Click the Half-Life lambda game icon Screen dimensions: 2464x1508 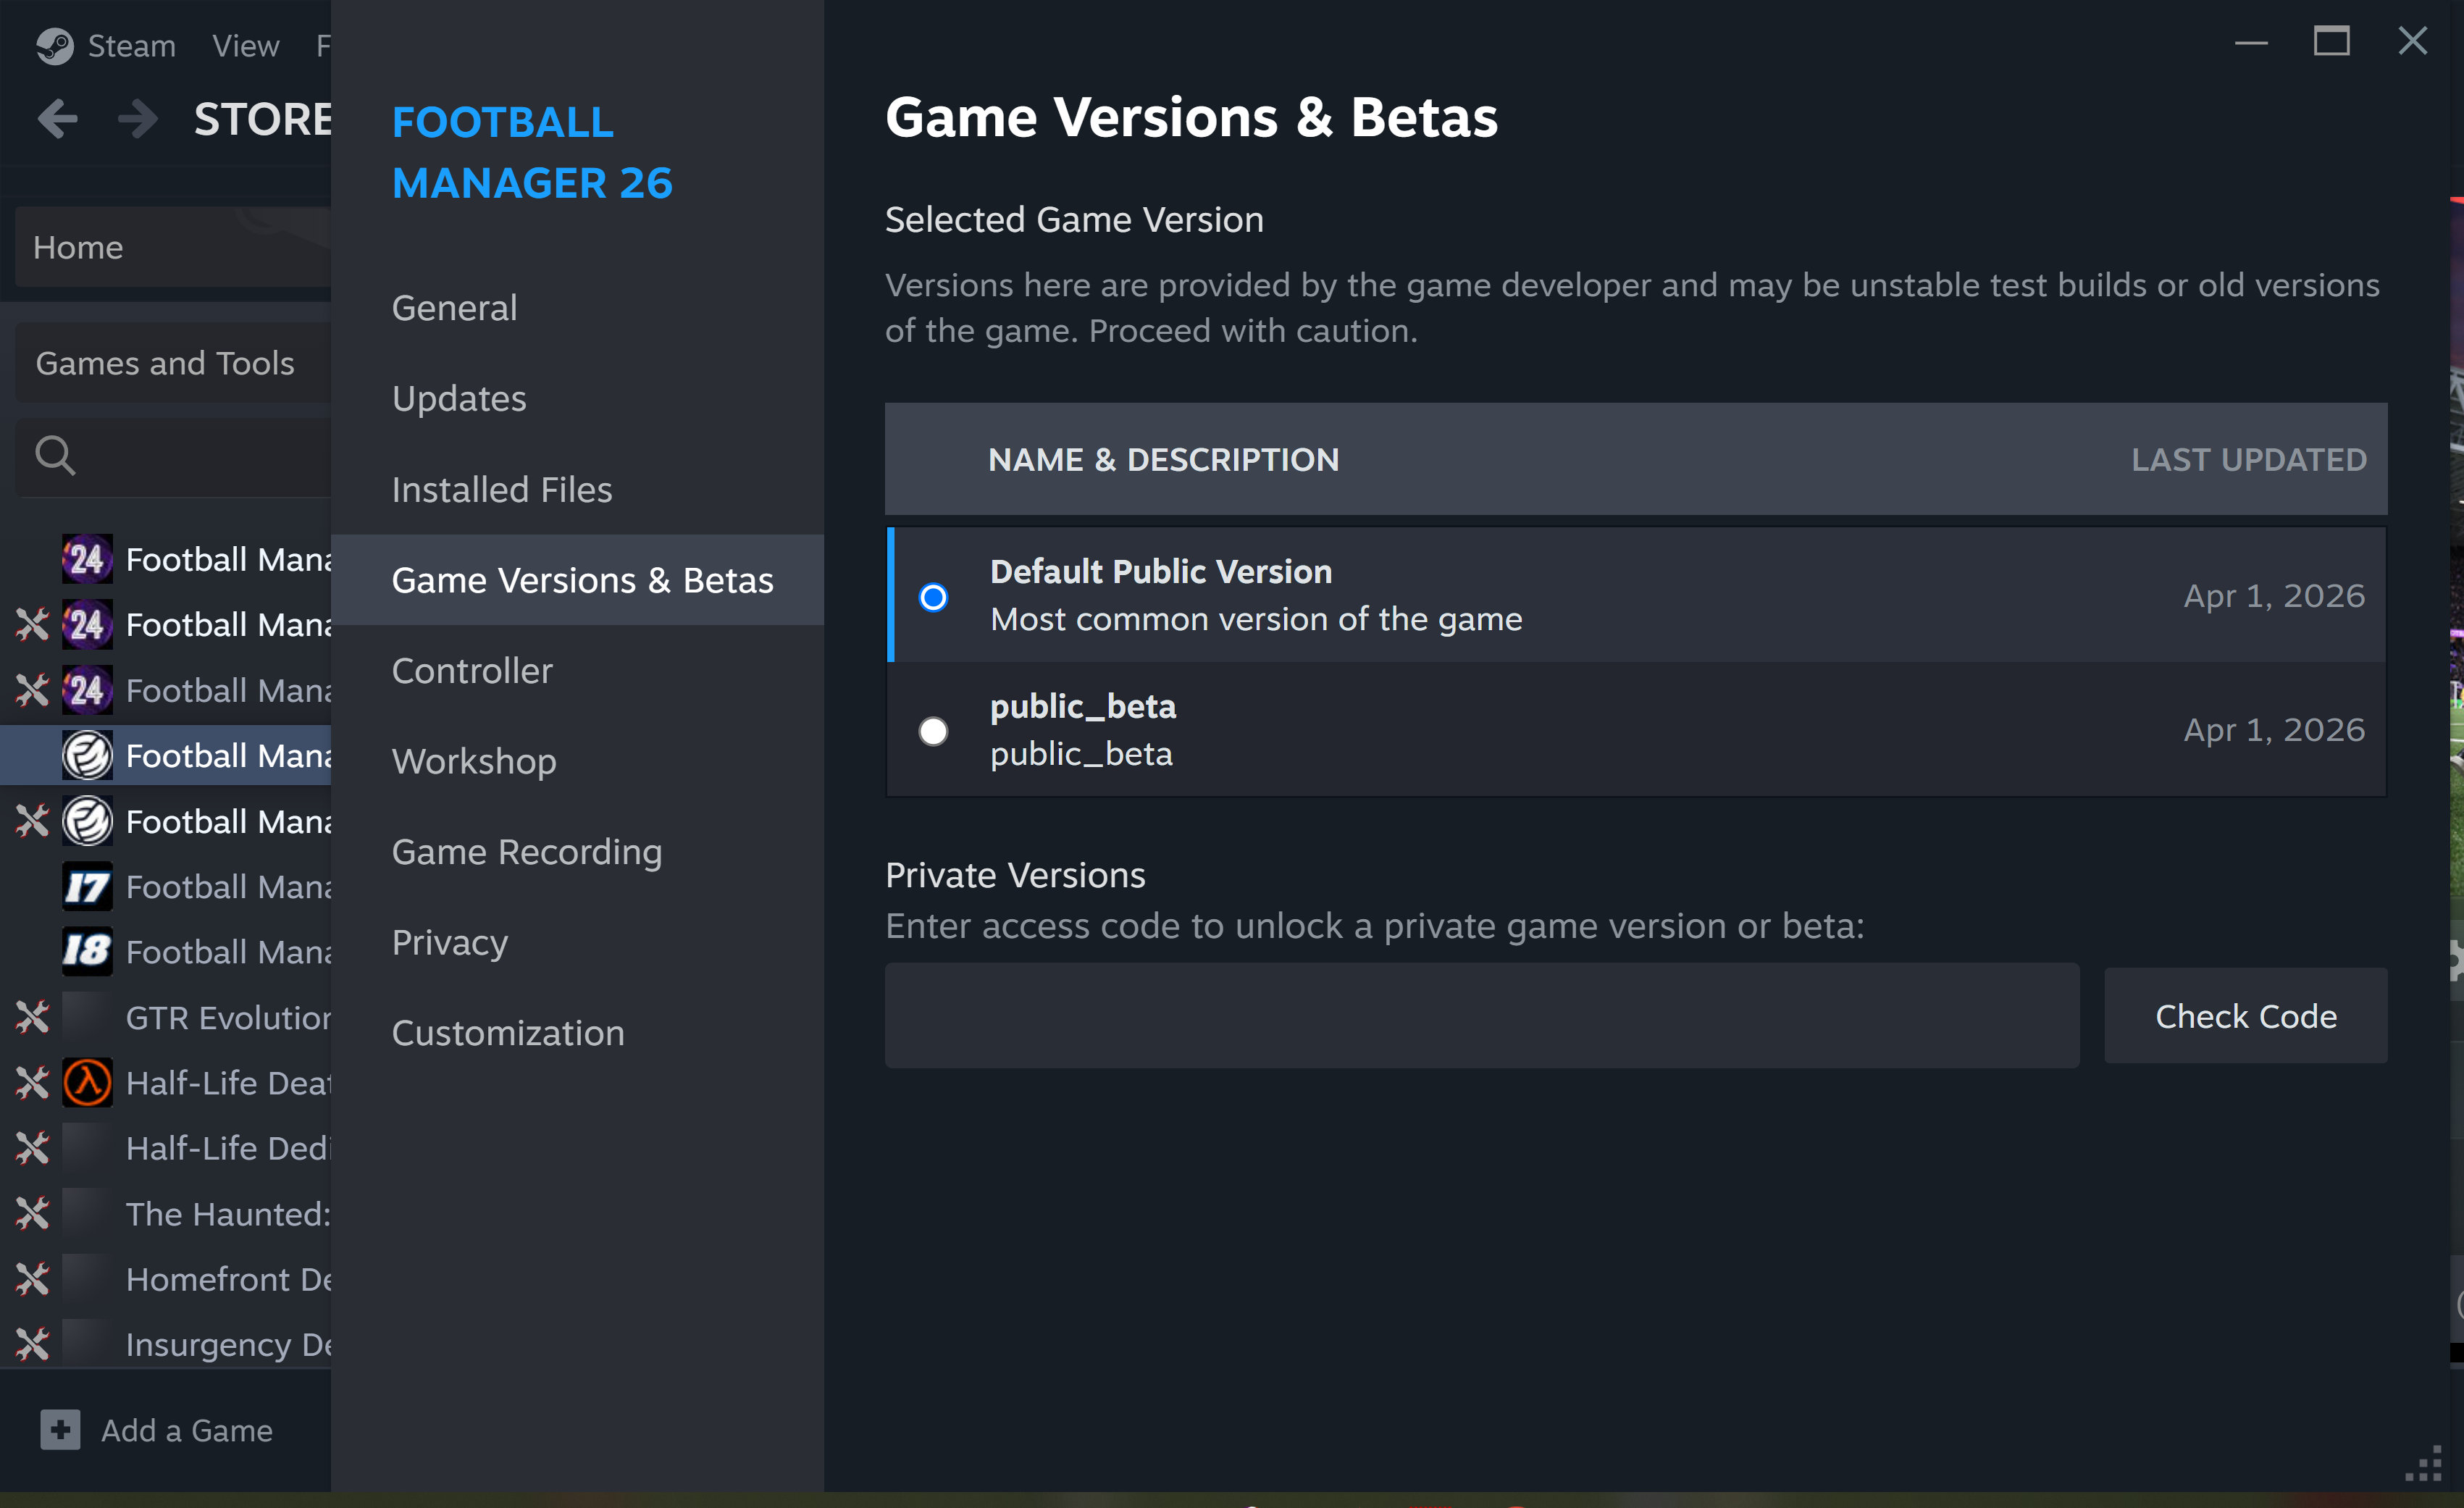[87, 1083]
